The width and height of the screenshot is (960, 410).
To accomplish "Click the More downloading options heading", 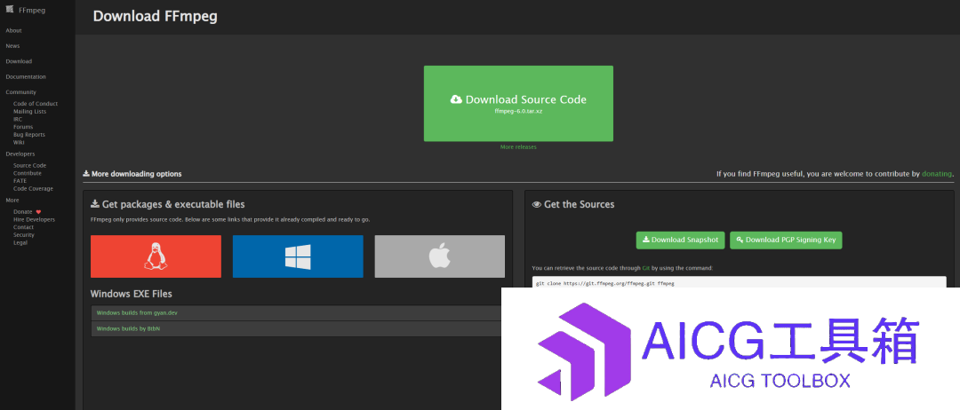I will tap(132, 174).
